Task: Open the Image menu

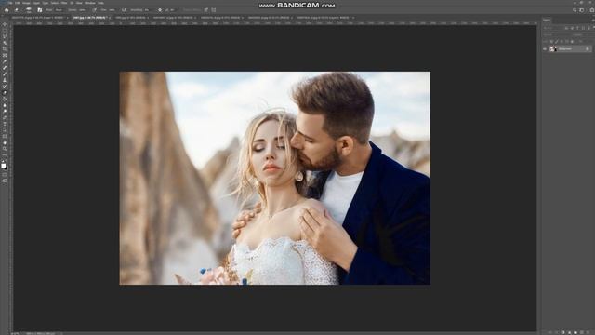Action: pyautogui.click(x=26, y=3)
